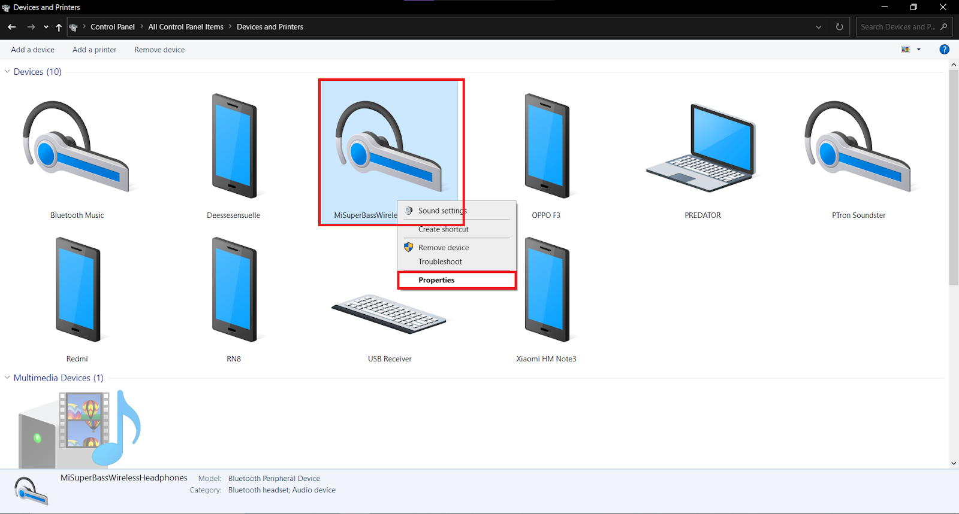
Task: Collapse the Devices (10) group
Action: tap(7, 72)
